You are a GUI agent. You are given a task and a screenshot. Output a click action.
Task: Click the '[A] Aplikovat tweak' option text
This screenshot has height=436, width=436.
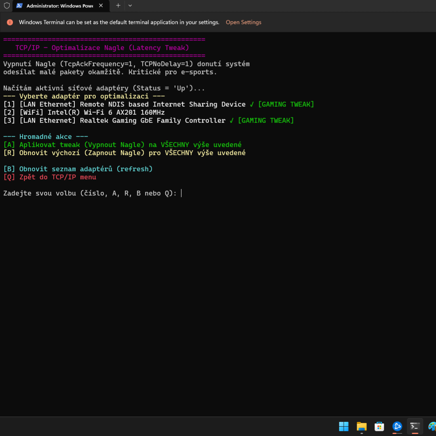click(122, 145)
